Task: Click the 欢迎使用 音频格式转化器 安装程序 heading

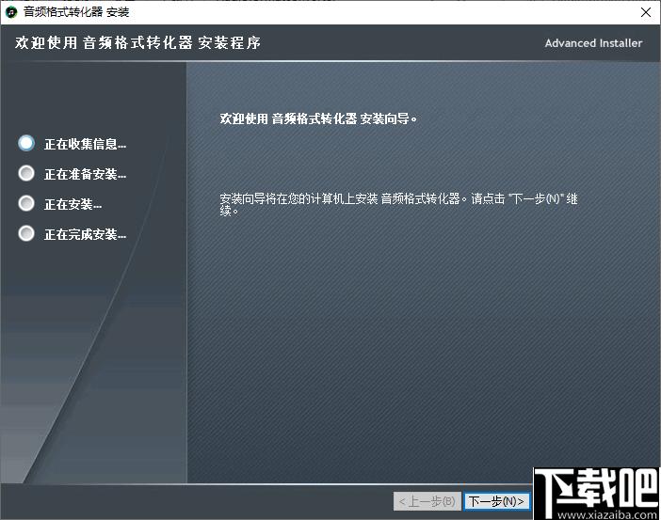Action: [137, 42]
